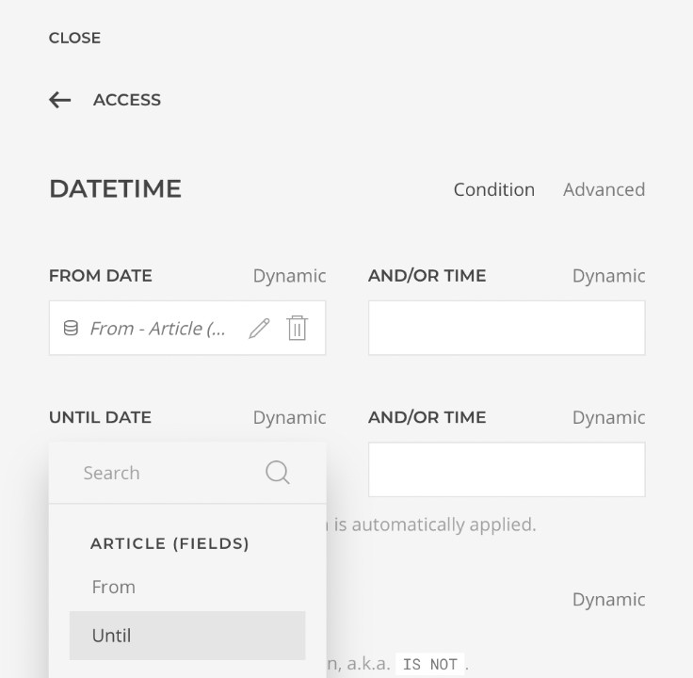Click CLOSE at the top of panel

[x=74, y=38]
